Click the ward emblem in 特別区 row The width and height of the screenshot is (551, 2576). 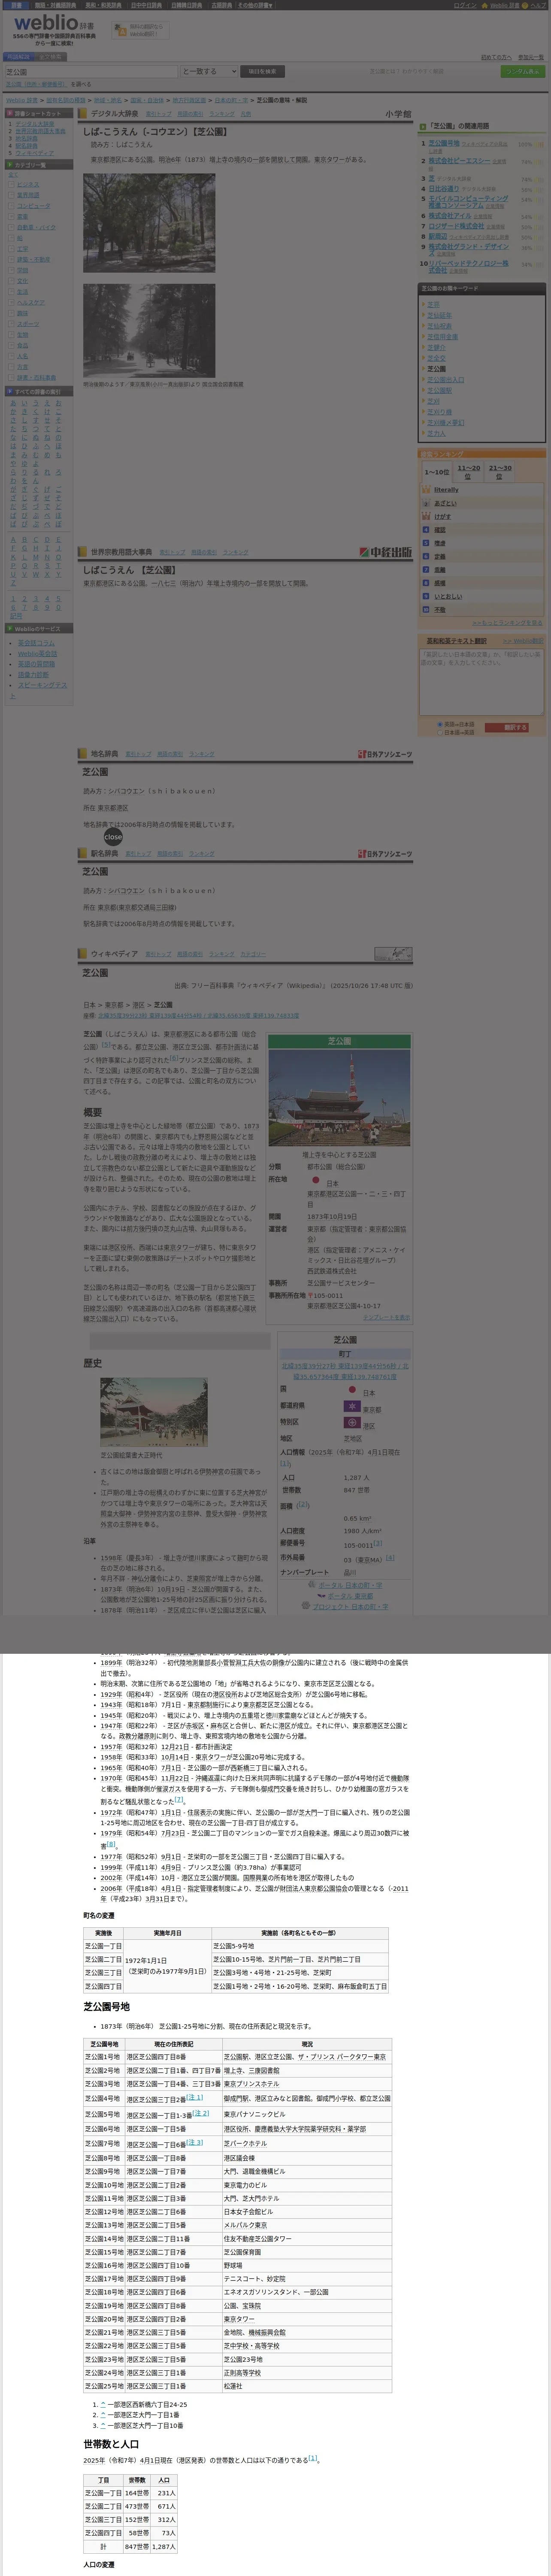[351, 1422]
